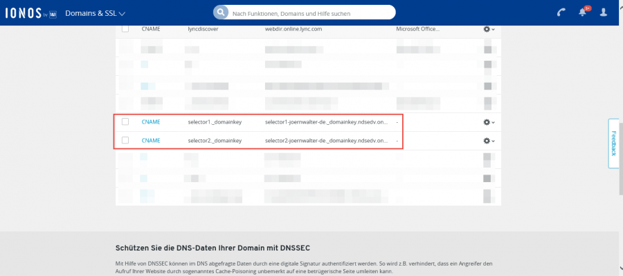Click CNAME link for selector2._domainkey
The width and height of the screenshot is (623, 276).
click(x=151, y=141)
